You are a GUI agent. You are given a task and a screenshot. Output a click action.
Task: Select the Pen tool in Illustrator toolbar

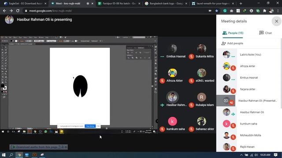3,53
